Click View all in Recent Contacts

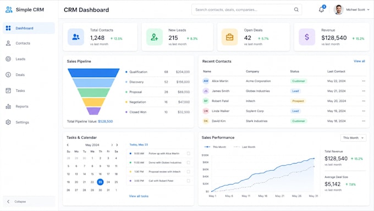pos(359,61)
